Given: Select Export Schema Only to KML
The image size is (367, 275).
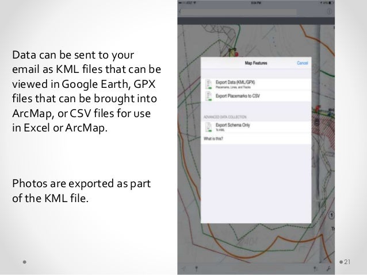Looking at the screenshot, I should pyautogui.click(x=256, y=127).
